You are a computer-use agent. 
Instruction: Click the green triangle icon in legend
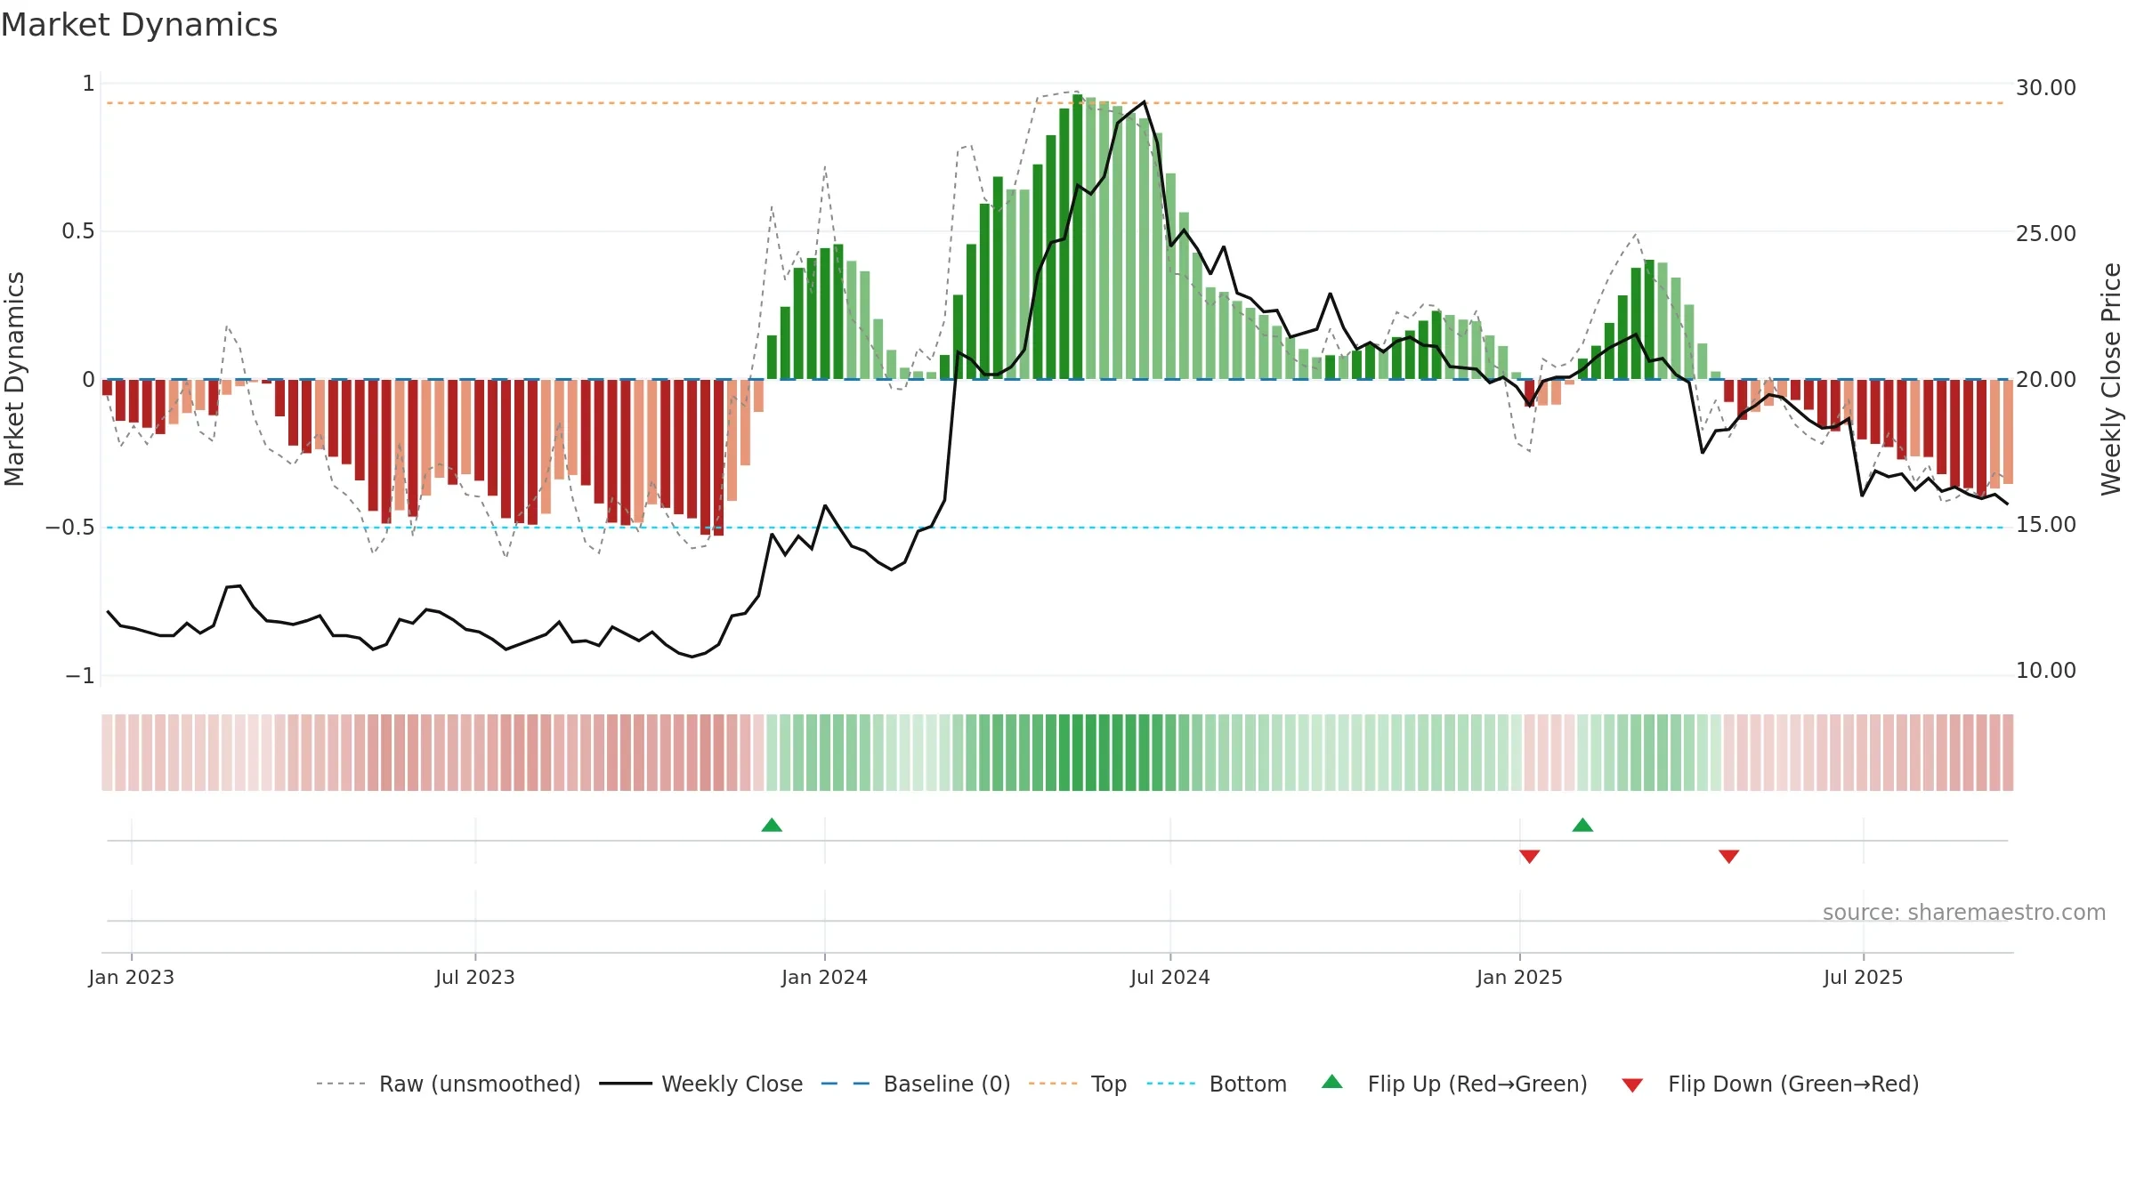pos(1332,1082)
